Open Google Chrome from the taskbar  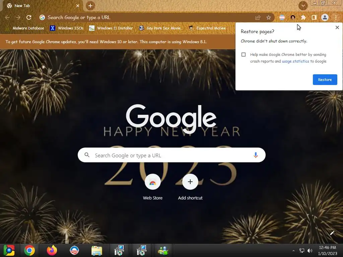[29, 250]
